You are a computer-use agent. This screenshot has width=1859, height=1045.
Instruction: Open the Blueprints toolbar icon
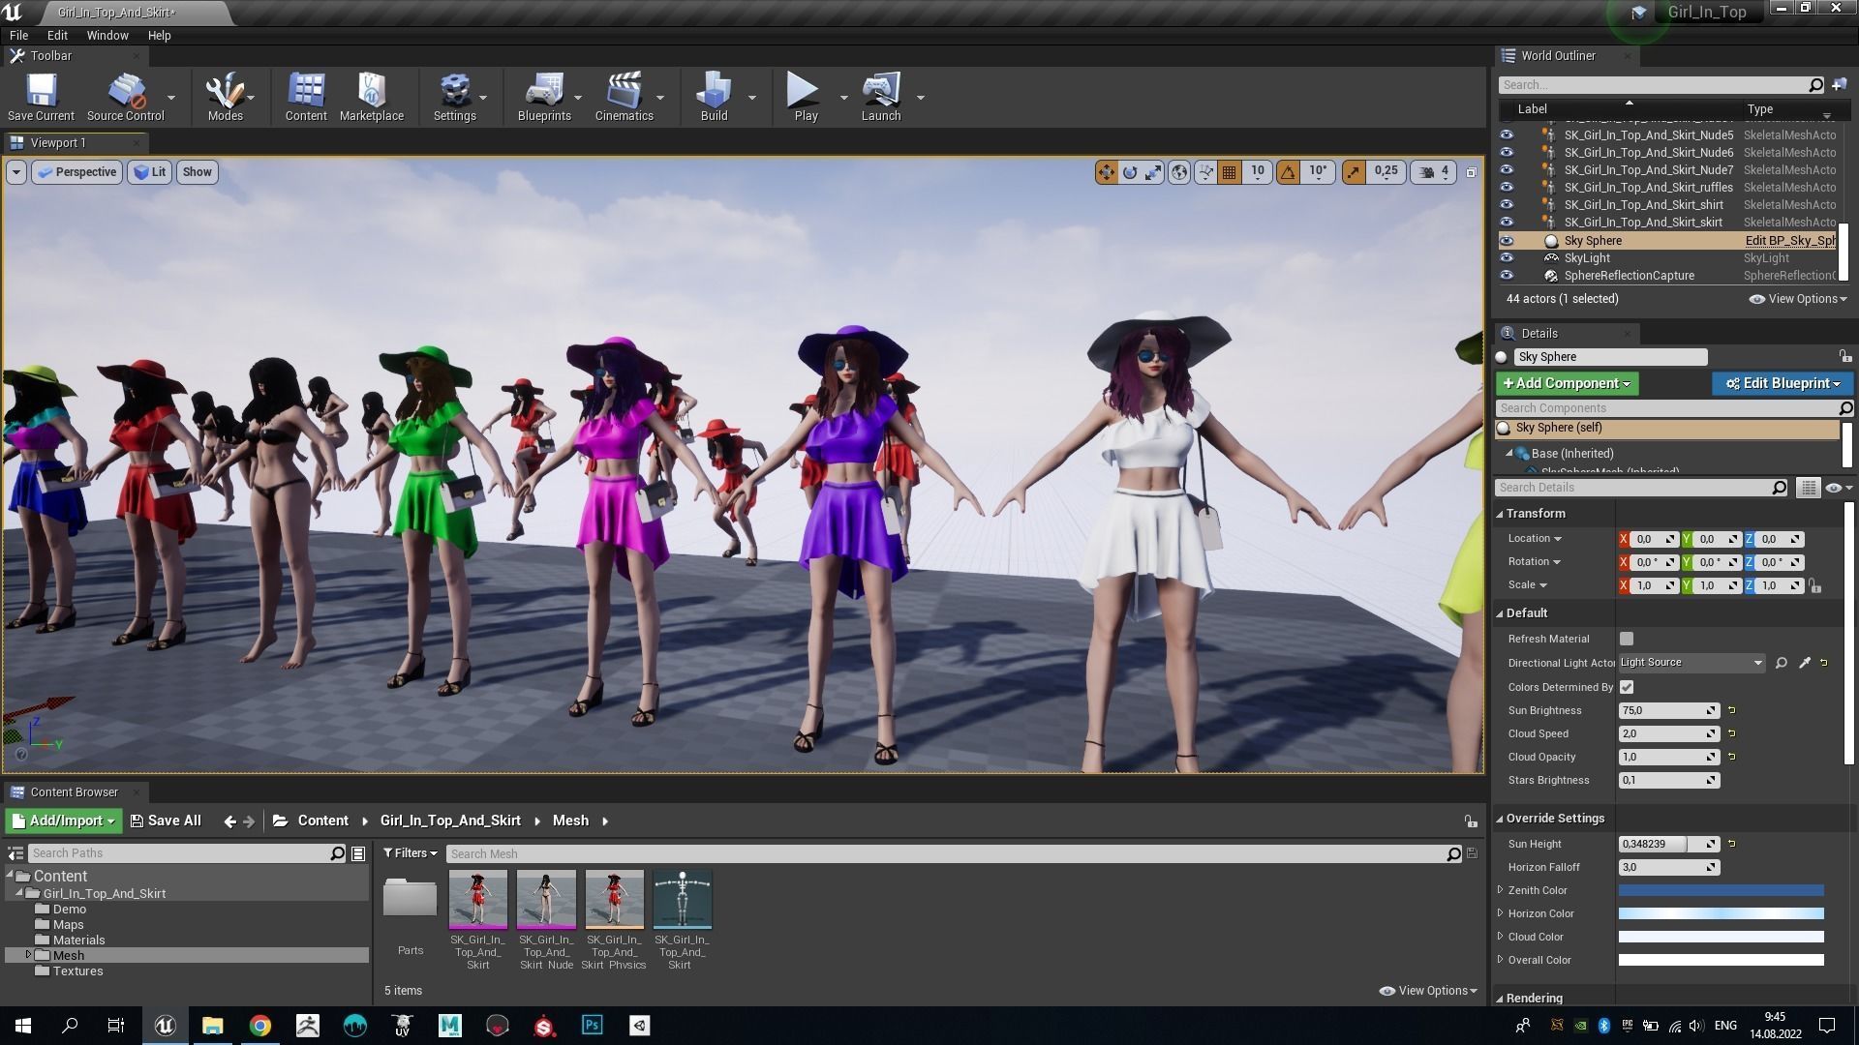(x=543, y=92)
